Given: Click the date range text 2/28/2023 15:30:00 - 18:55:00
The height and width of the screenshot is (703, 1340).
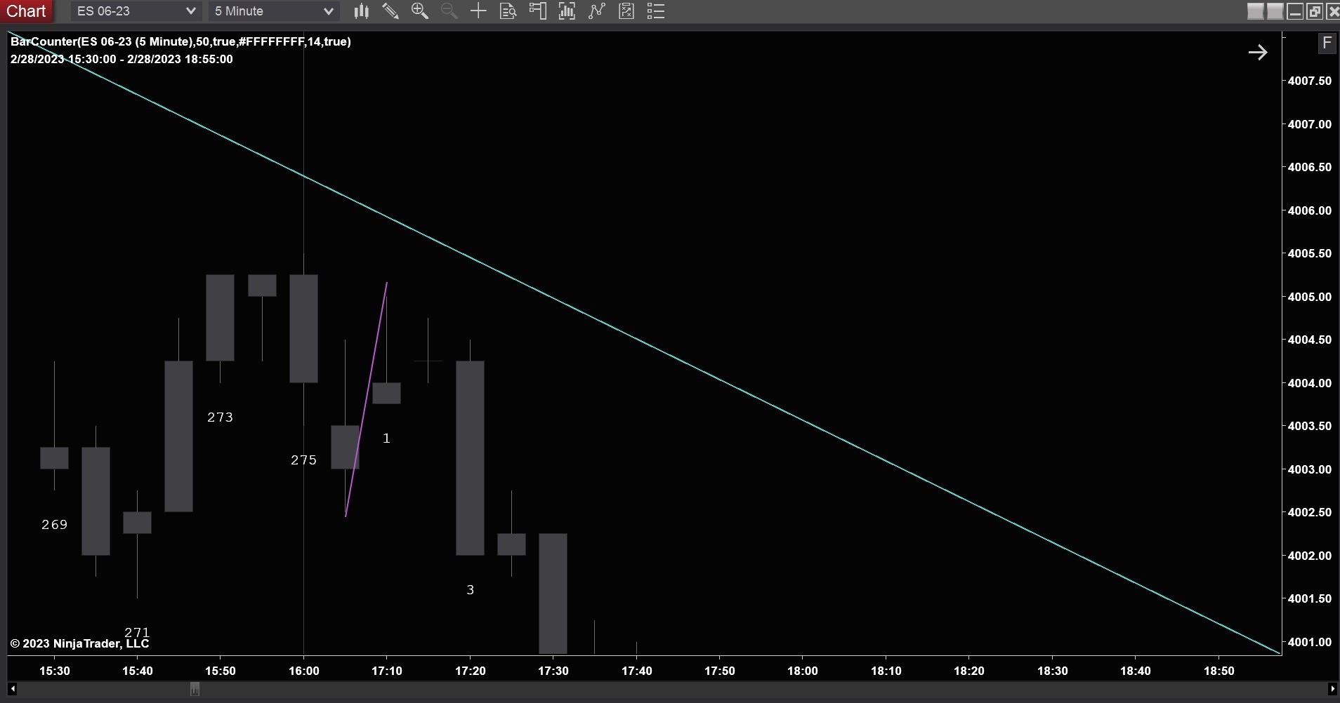Looking at the screenshot, I should pyautogui.click(x=121, y=59).
